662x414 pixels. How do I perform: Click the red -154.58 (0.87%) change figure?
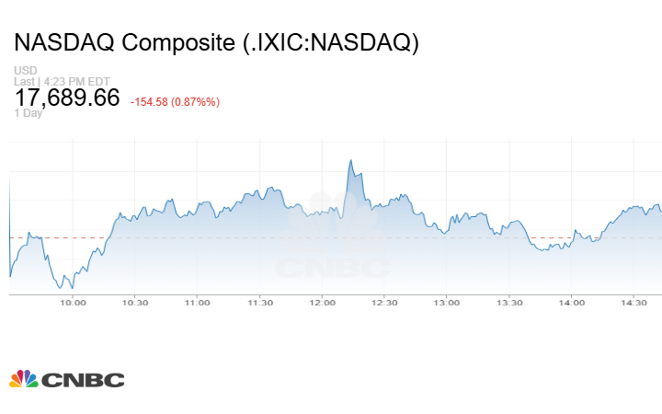pos(175,101)
